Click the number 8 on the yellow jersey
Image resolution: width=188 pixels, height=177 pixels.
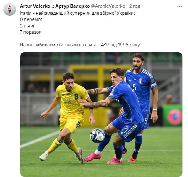tap(76, 96)
